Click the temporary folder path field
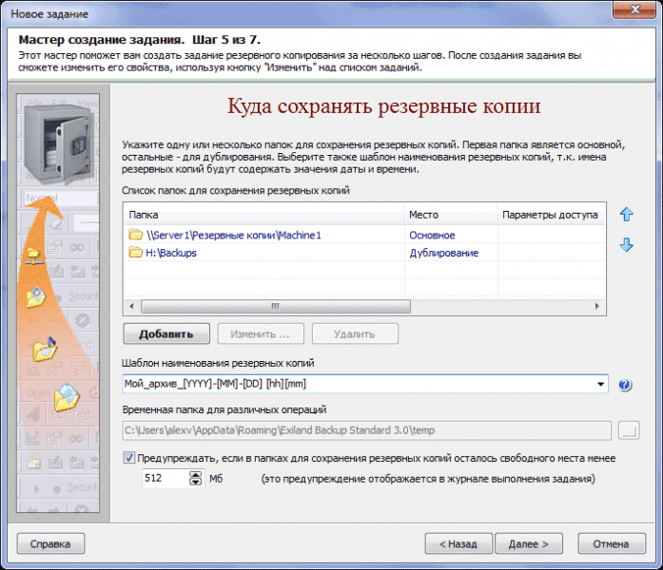The height and width of the screenshot is (570, 663). (x=366, y=430)
